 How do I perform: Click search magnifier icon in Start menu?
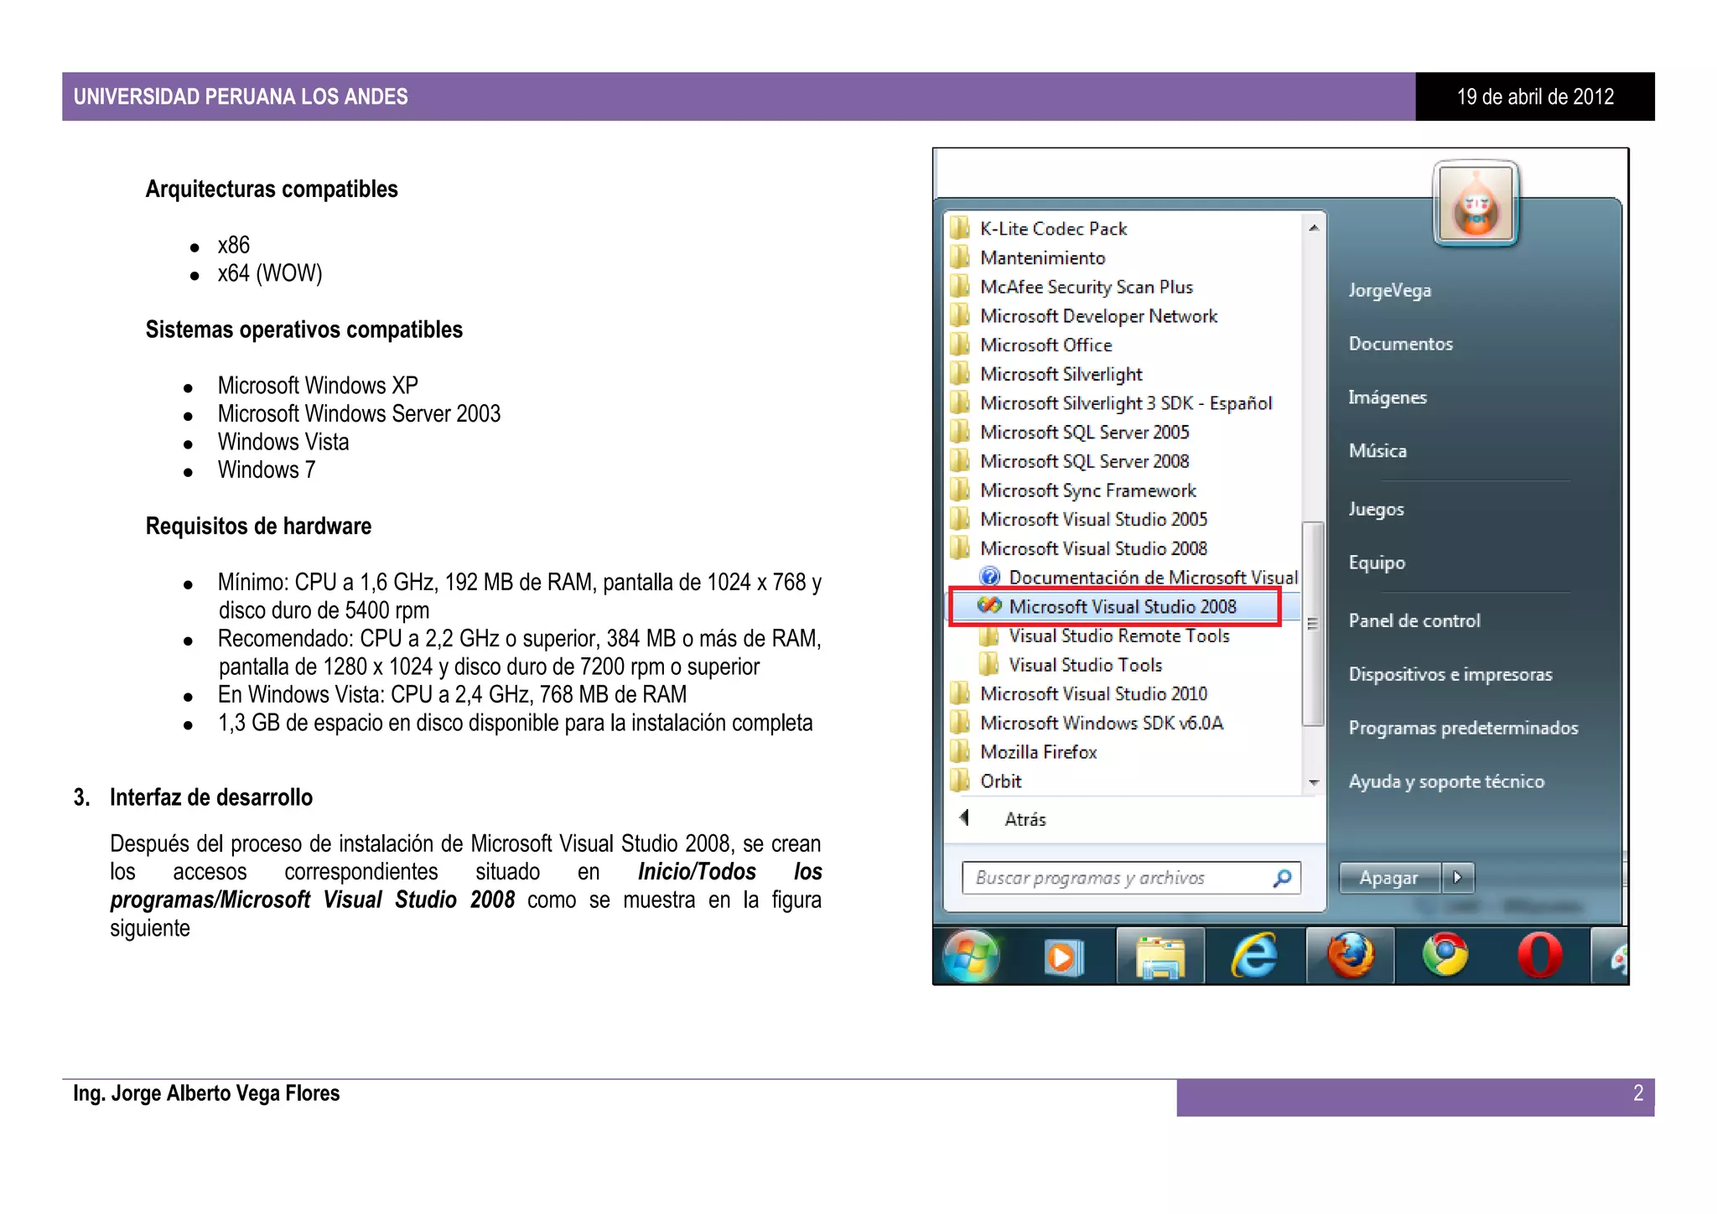tap(1282, 878)
